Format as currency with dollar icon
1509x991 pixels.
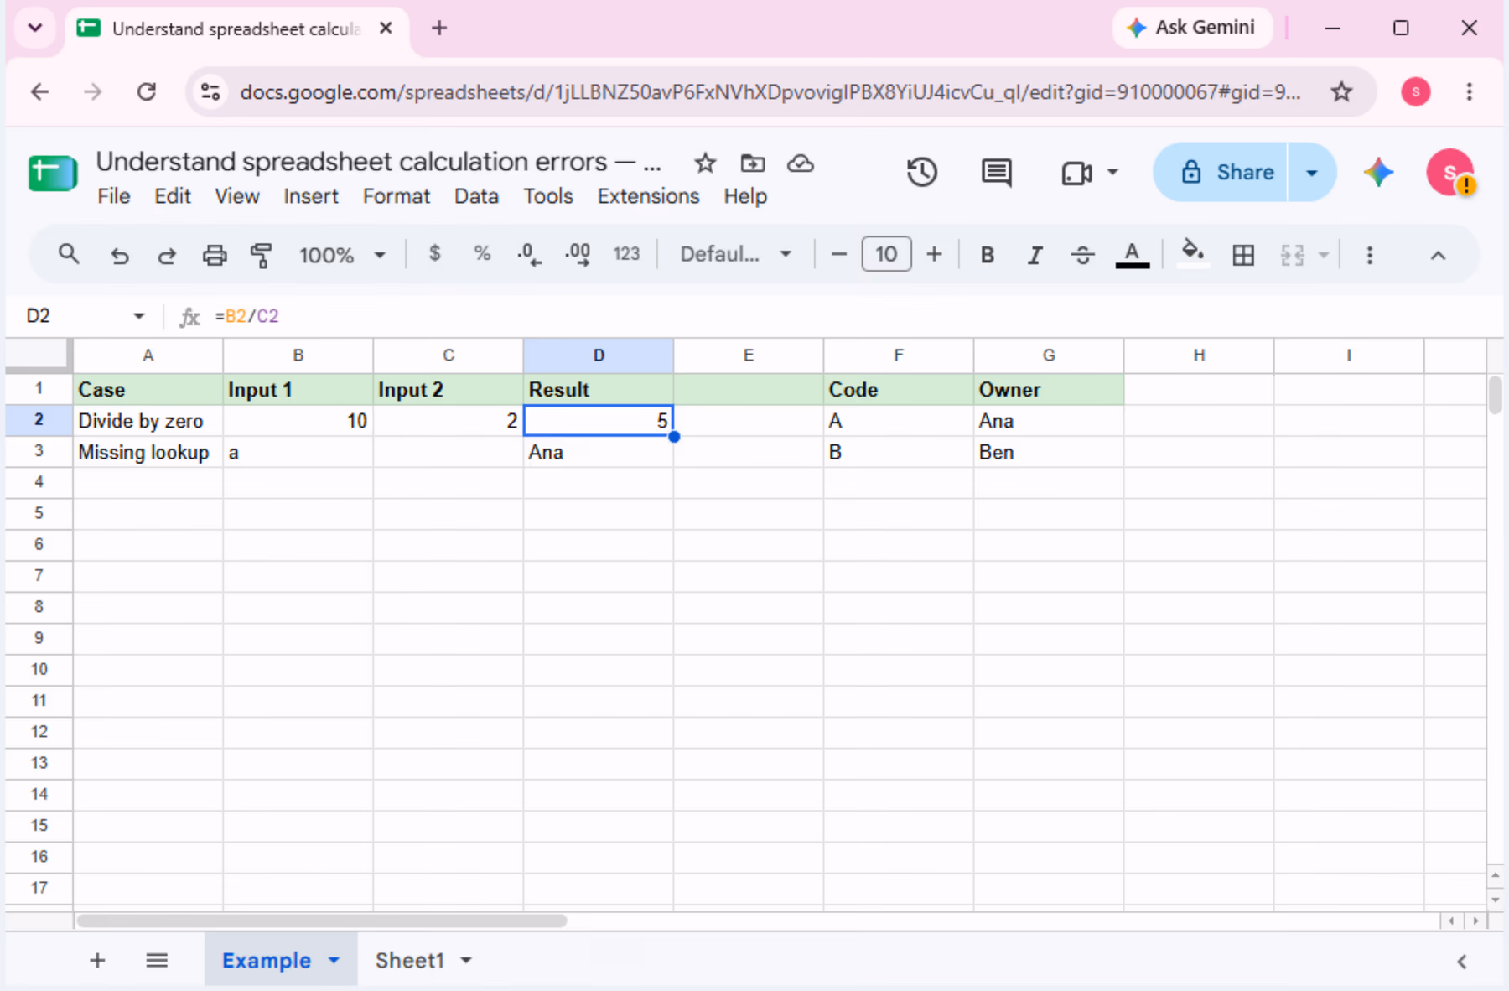coord(434,254)
